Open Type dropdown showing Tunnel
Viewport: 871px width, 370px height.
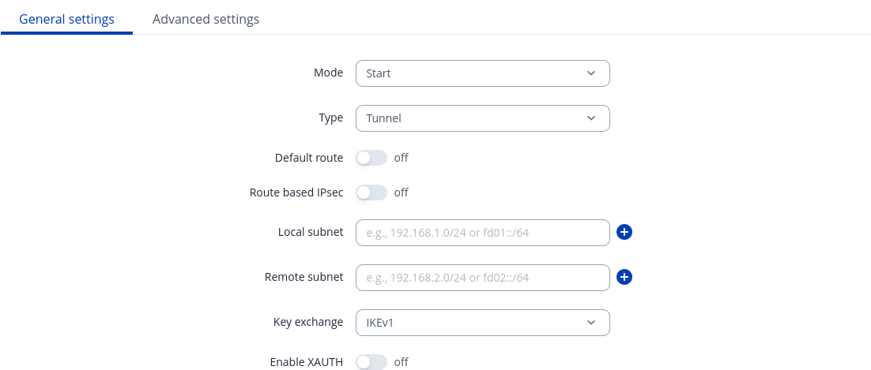[474, 118]
